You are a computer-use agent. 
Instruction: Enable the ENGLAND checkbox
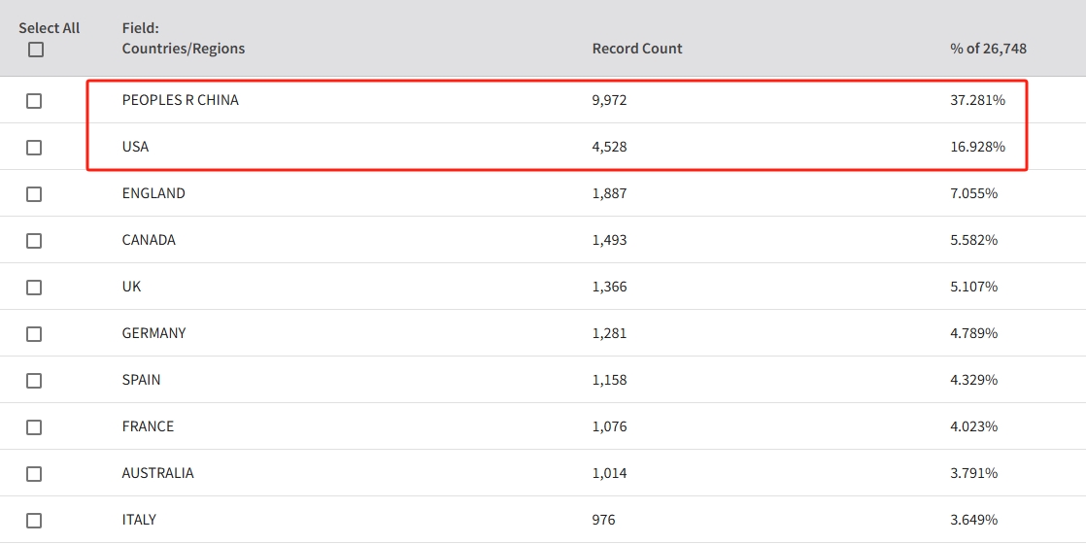click(34, 194)
